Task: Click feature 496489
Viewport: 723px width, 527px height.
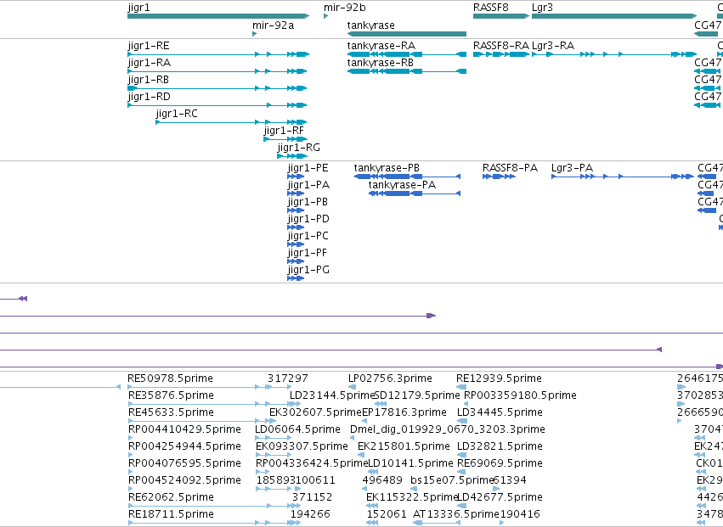Action: [x=382, y=480]
